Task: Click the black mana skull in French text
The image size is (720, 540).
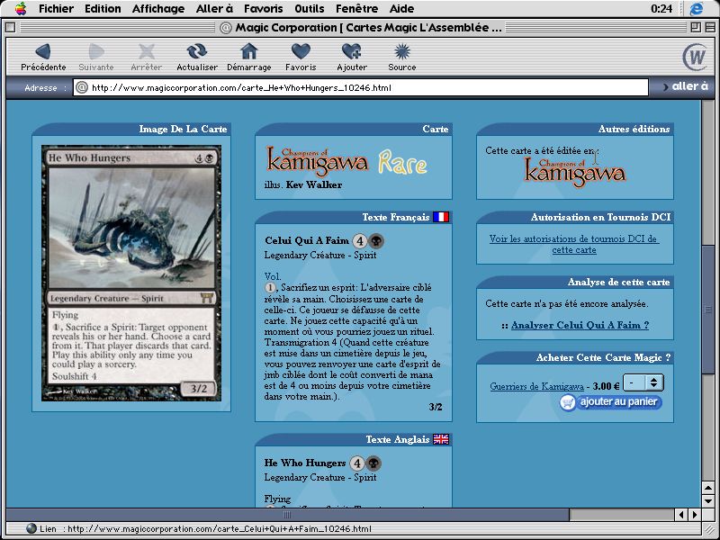Action: 376,240
